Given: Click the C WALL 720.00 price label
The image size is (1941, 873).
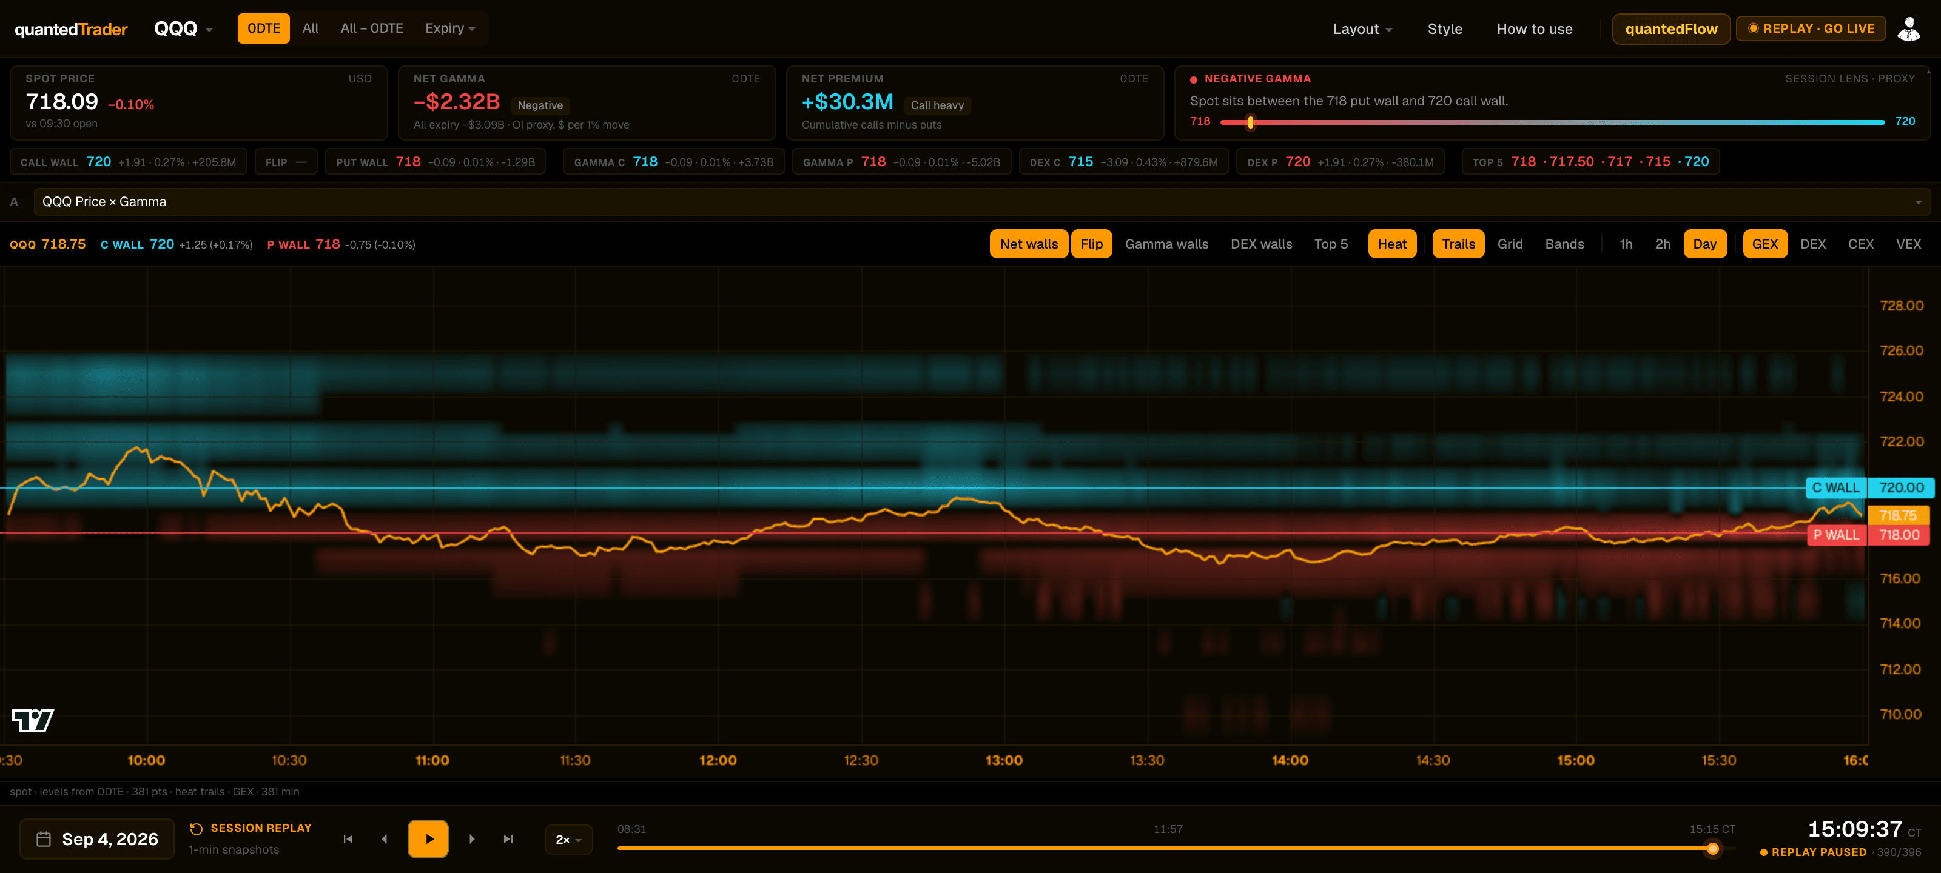Looking at the screenshot, I should click(1870, 487).
